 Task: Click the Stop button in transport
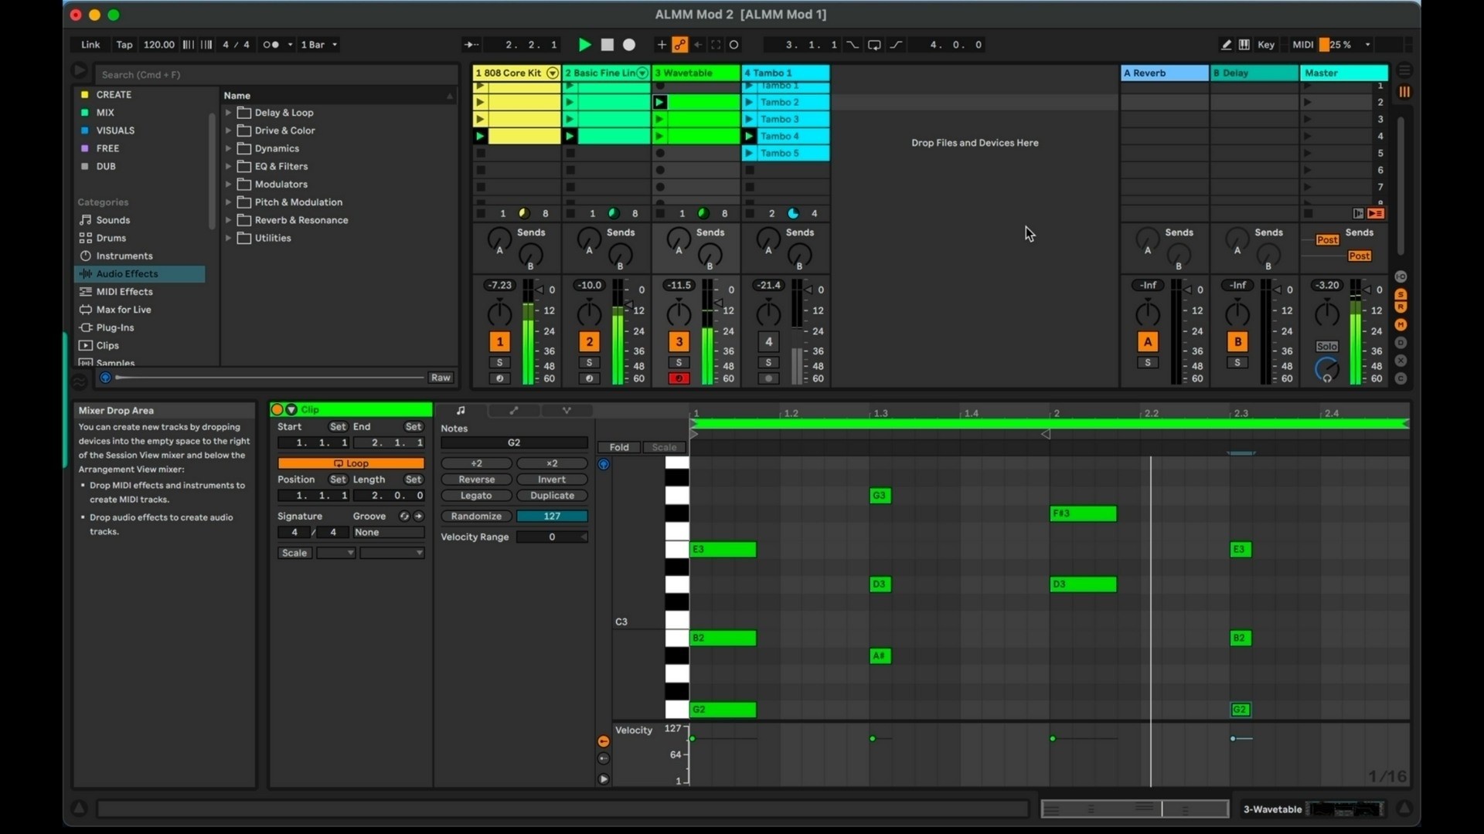tap(608, 45)
